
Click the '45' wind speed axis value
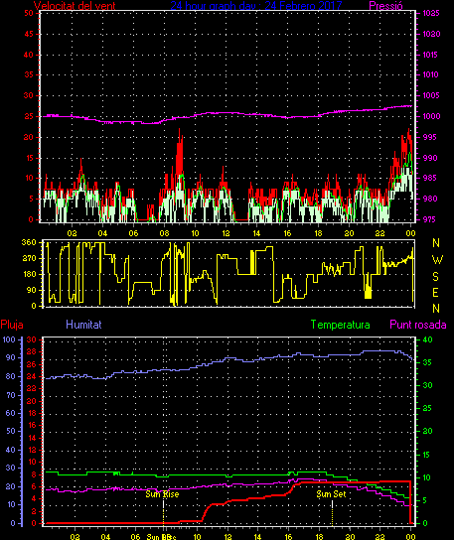click(x=29, y=34)
